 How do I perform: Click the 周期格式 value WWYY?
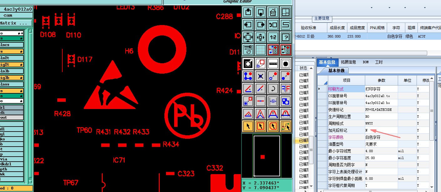tap(381, 123)
